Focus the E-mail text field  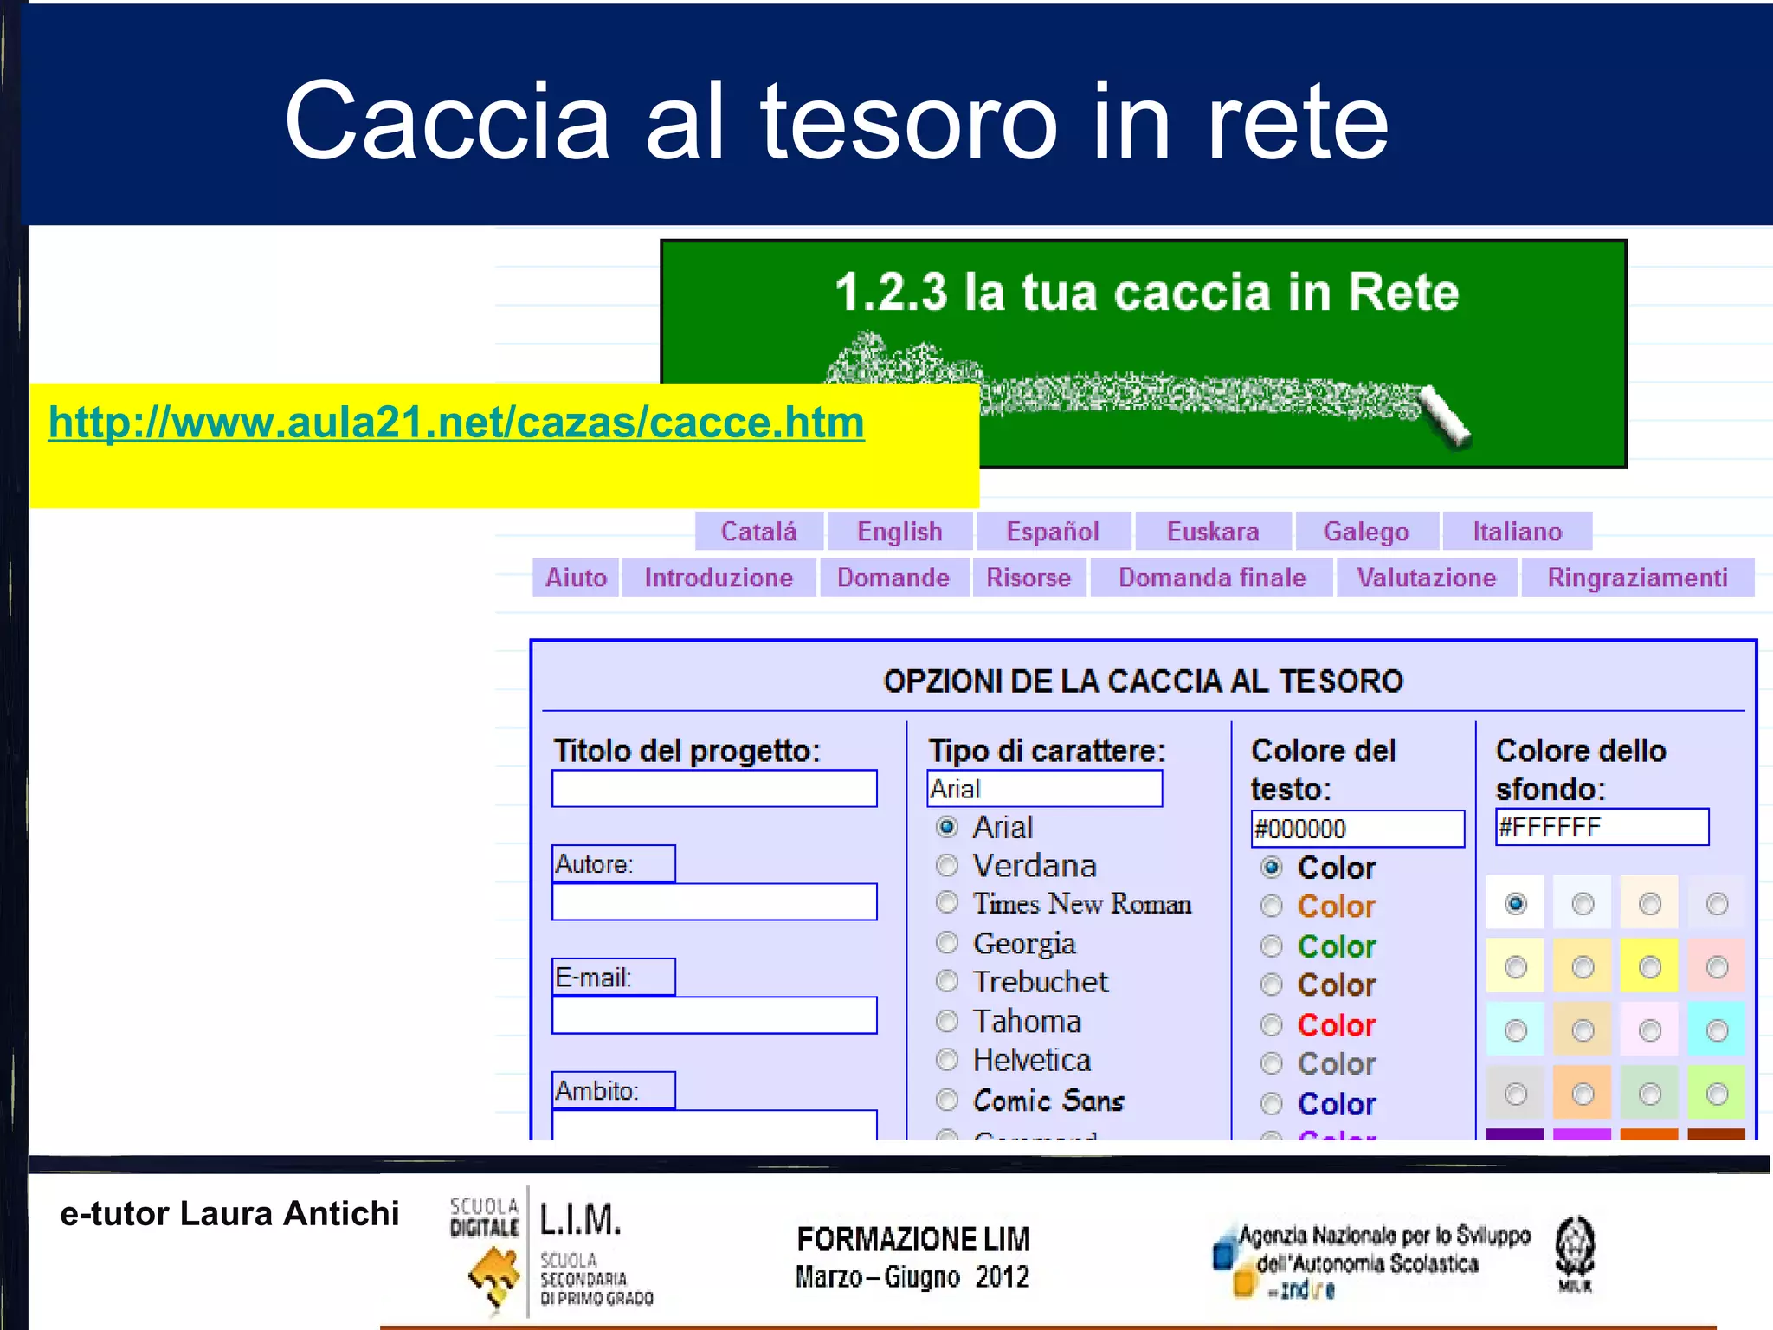pyautogui.click(x=714, y=1015)
